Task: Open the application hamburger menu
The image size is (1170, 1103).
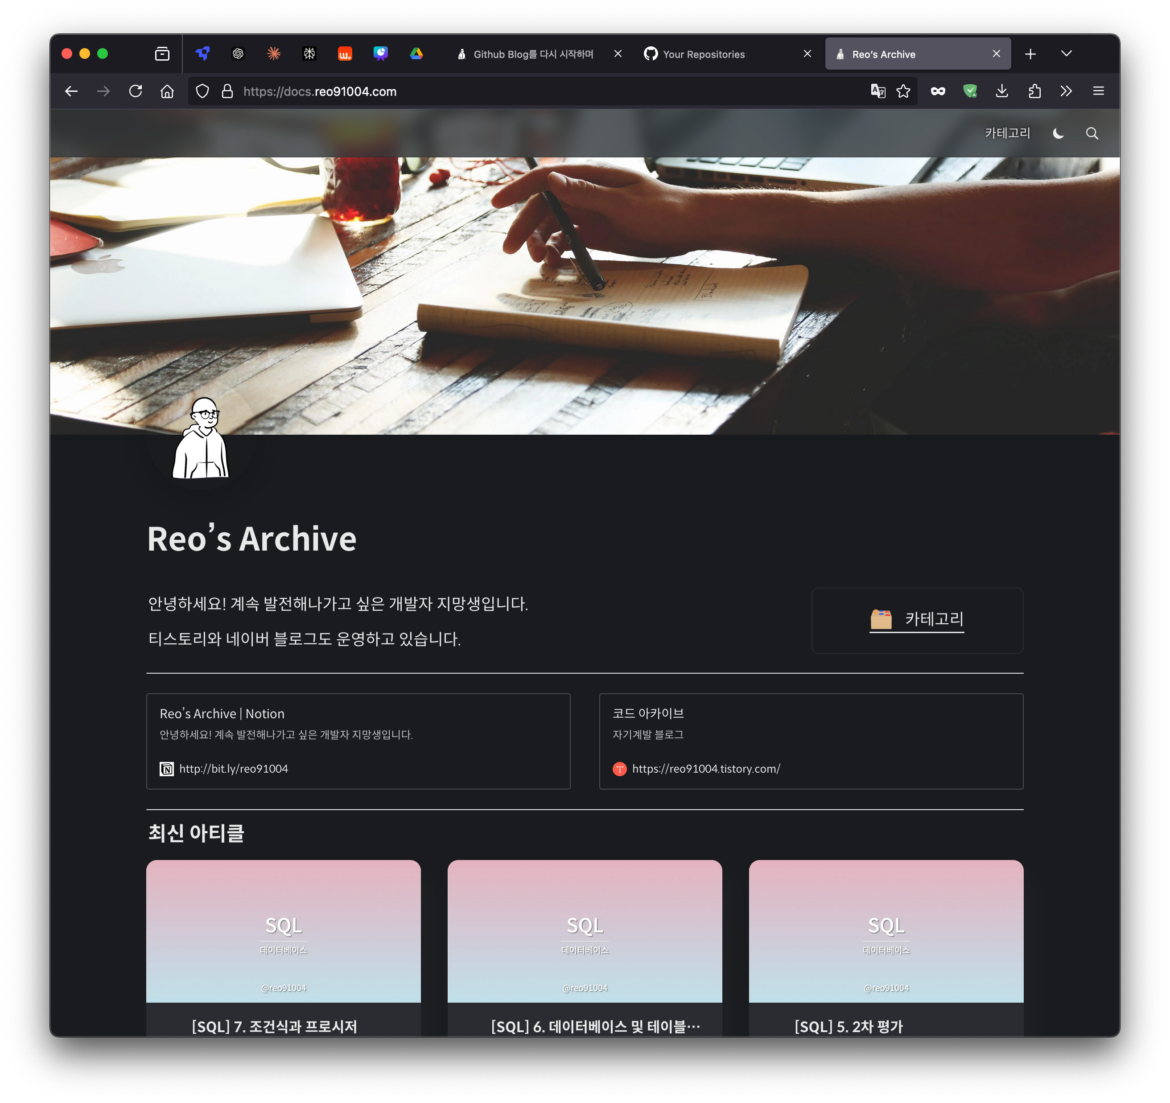Action: click(1098, 91)
